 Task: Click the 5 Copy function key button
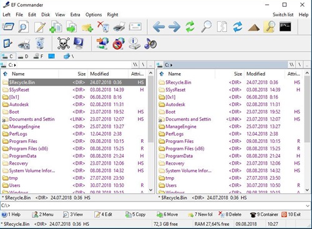click(x=135, y=215)
